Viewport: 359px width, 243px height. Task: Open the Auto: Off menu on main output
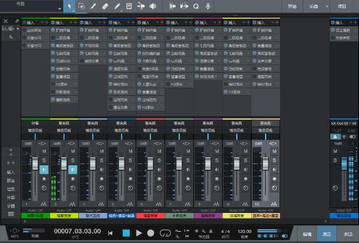pyautogui.click(x=344, y=210)
